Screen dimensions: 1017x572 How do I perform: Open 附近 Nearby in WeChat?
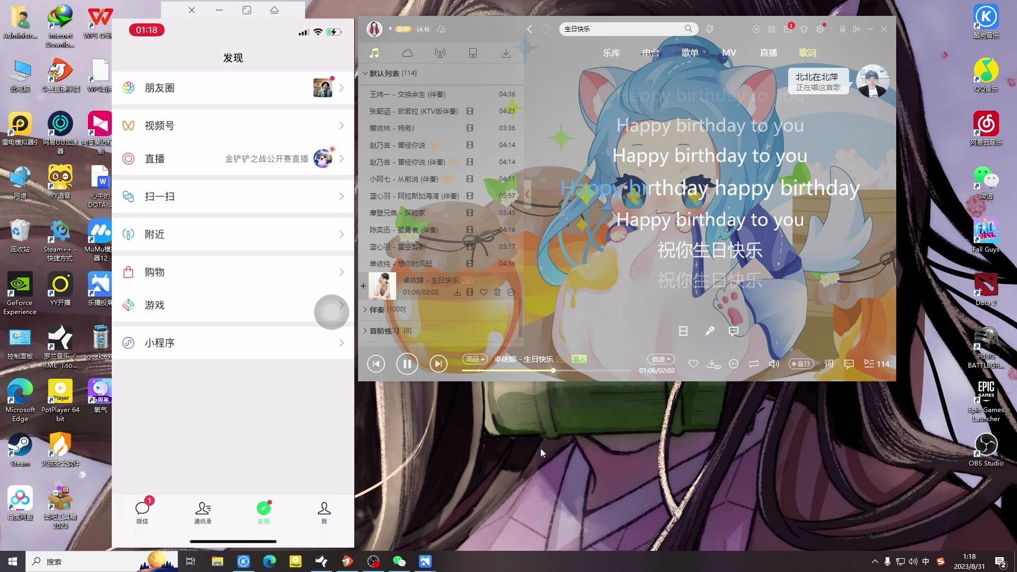233,234
